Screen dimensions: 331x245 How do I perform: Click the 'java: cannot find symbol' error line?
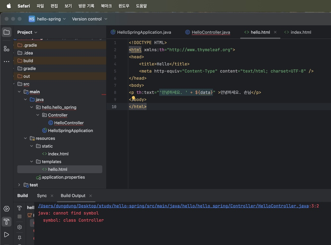tap(68, 213)
